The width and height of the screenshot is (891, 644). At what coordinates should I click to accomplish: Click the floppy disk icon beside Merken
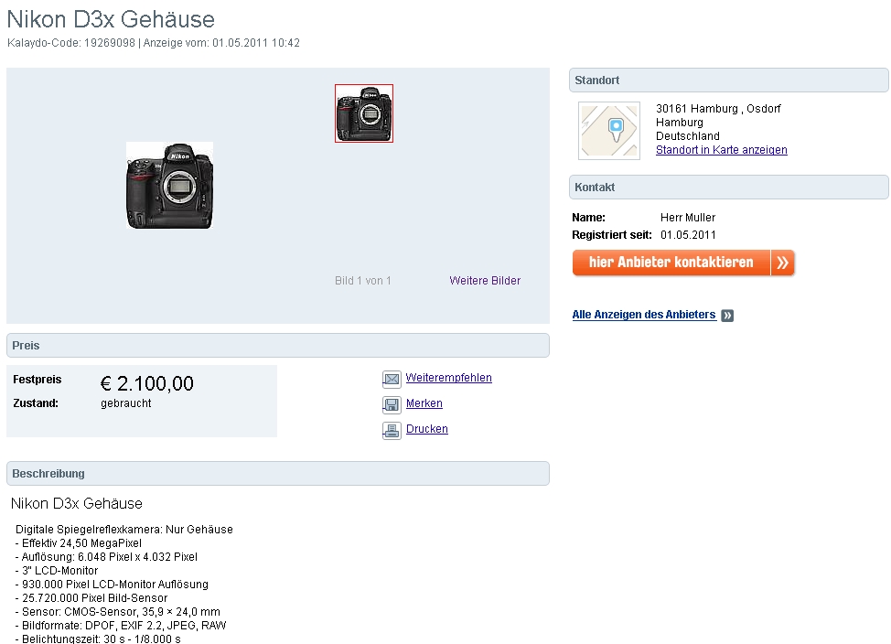(x=392, y=404)
